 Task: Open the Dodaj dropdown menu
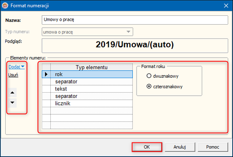[17, 67]
